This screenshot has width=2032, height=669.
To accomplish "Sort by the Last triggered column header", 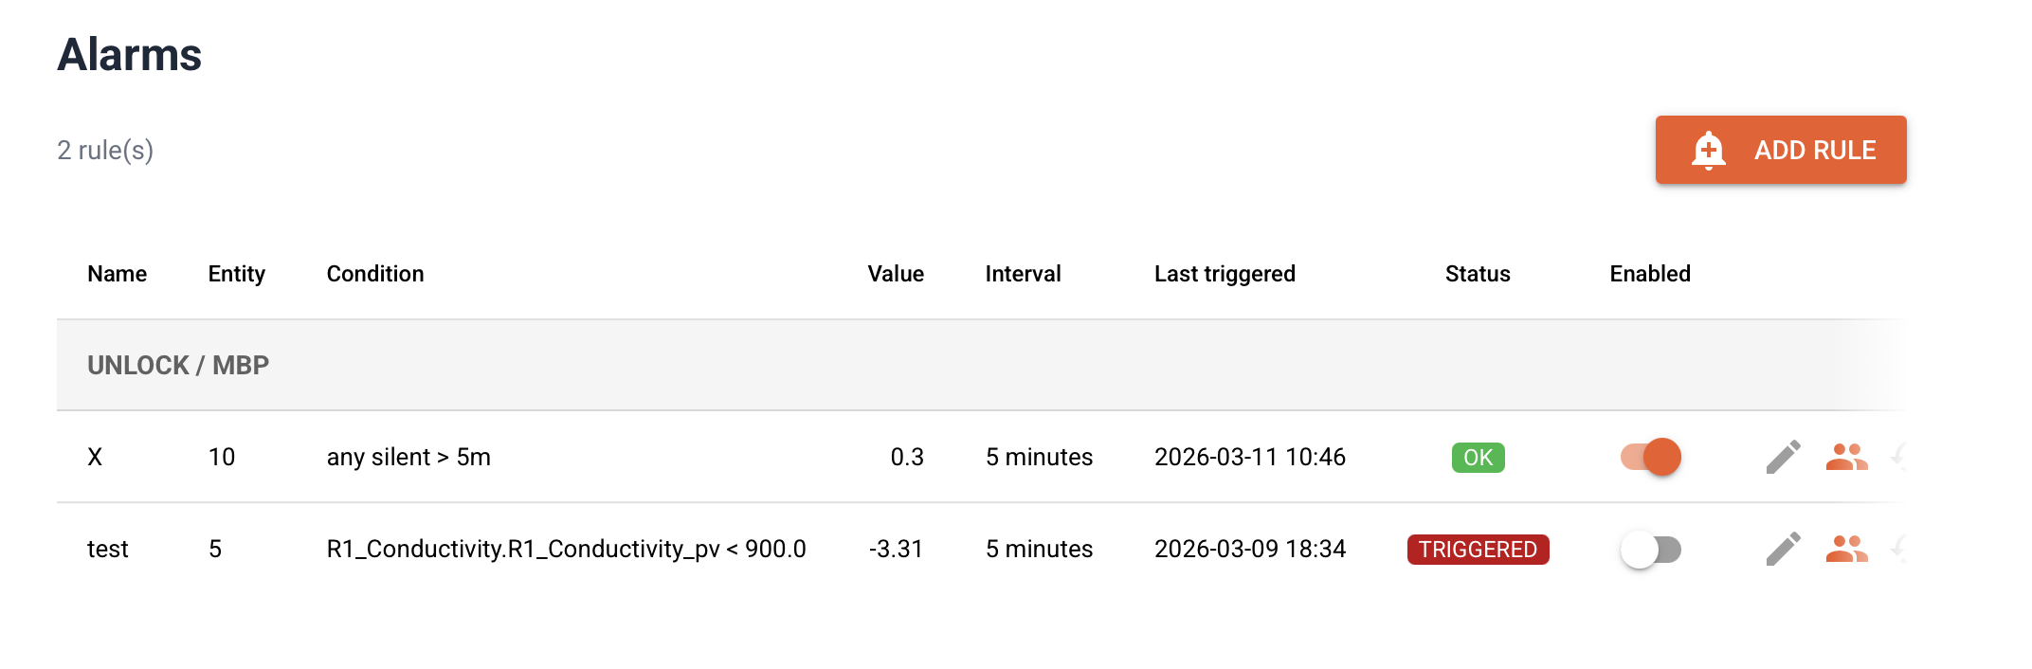I will 1225,274.
